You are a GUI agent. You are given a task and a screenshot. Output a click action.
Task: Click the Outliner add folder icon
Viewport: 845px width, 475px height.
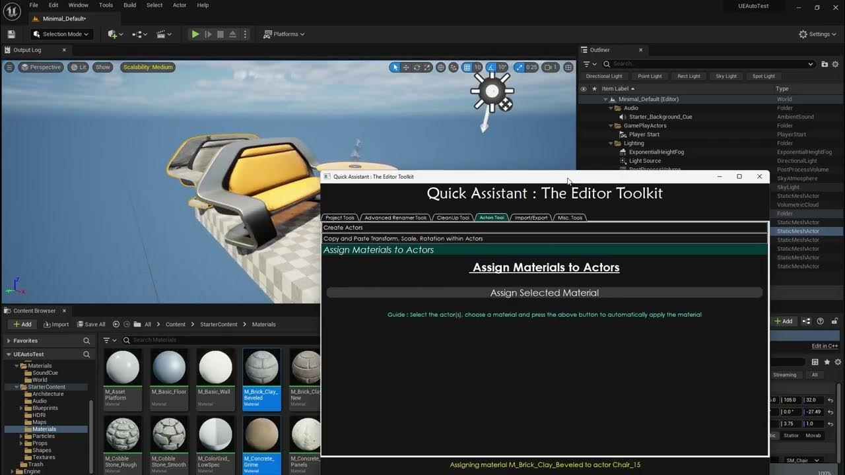tap(825, 64)
